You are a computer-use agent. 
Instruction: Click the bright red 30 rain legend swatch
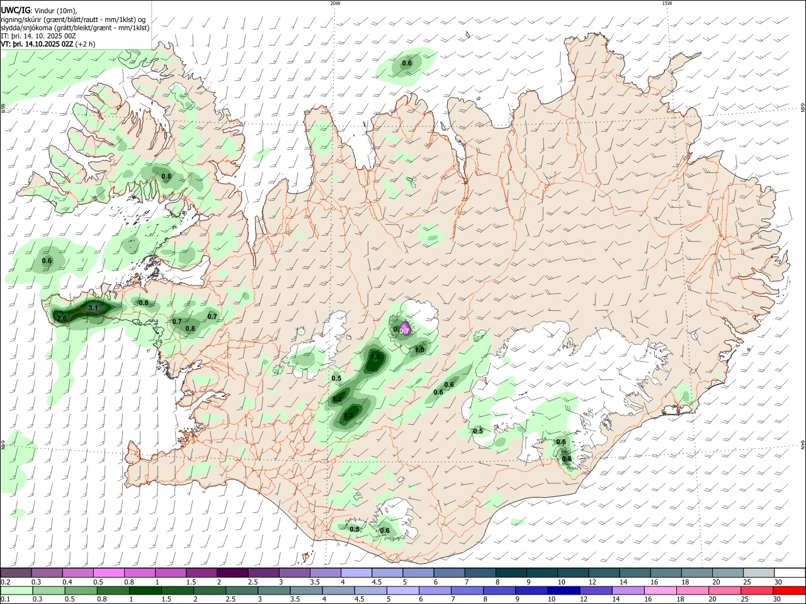point(790,591)
